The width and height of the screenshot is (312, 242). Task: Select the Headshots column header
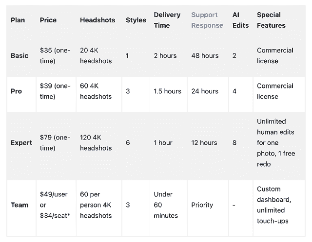97,20
